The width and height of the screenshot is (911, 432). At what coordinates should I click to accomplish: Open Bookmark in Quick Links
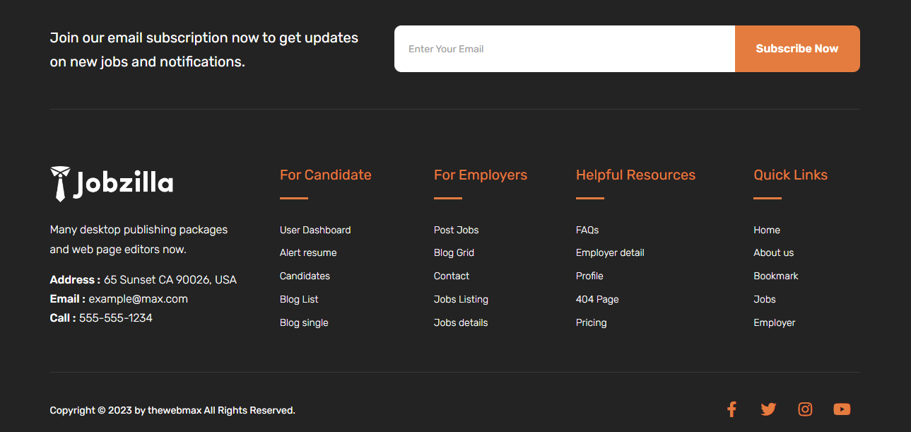tap(775, 276)
